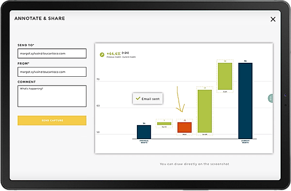Close the Annotate & Share dialog
Image resolution: width=291 pixels, height=191 pixels.
[x=273, y=19]
